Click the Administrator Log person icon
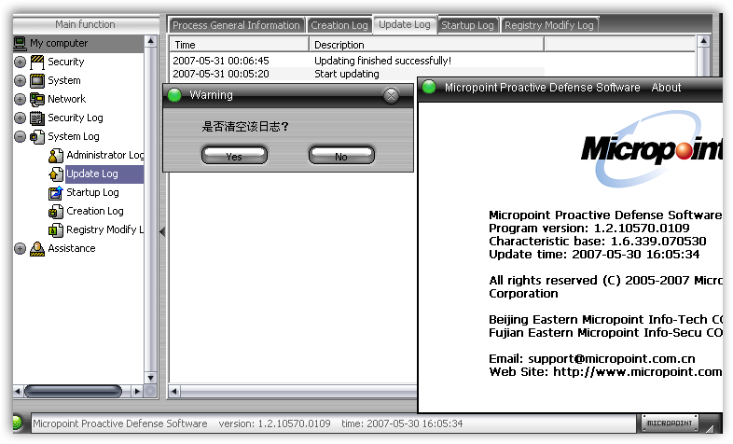Screen dimensions: 733x444 pos(56,155)
